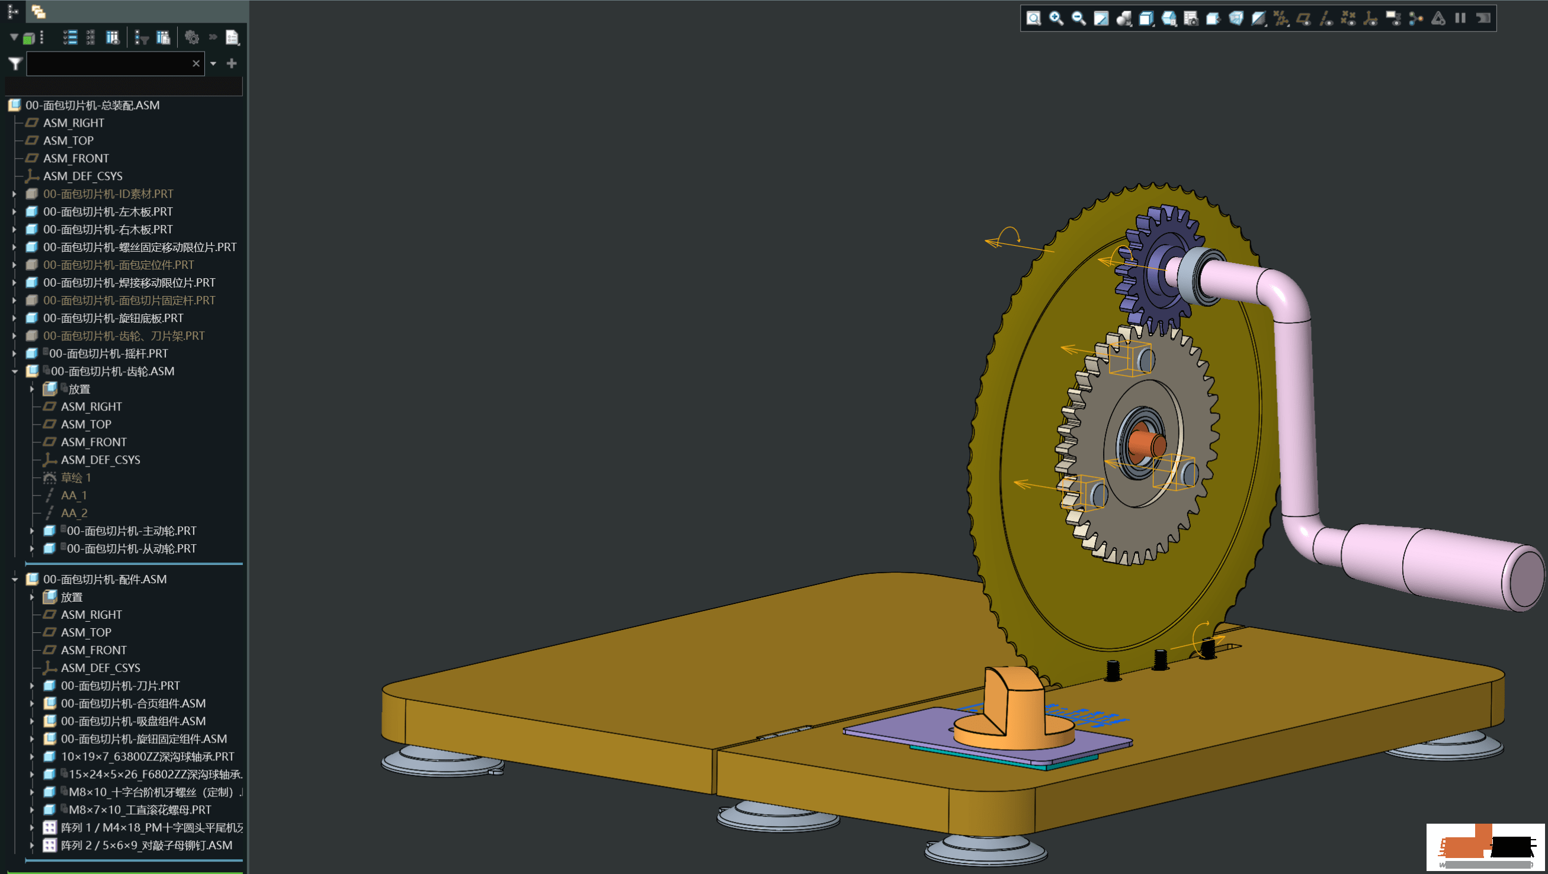
Task: Select 00-面包切片机-刀片.PRT item
Action: (x=120, y=686)
